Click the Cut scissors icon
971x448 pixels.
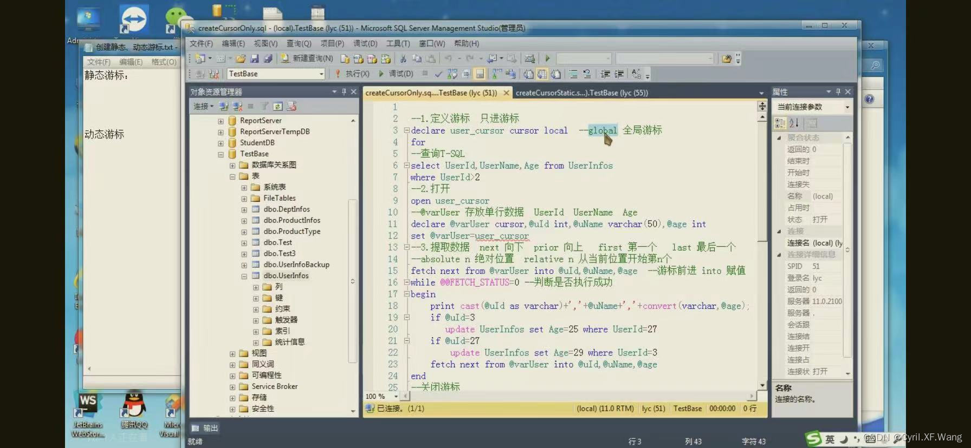click(403, 58)
